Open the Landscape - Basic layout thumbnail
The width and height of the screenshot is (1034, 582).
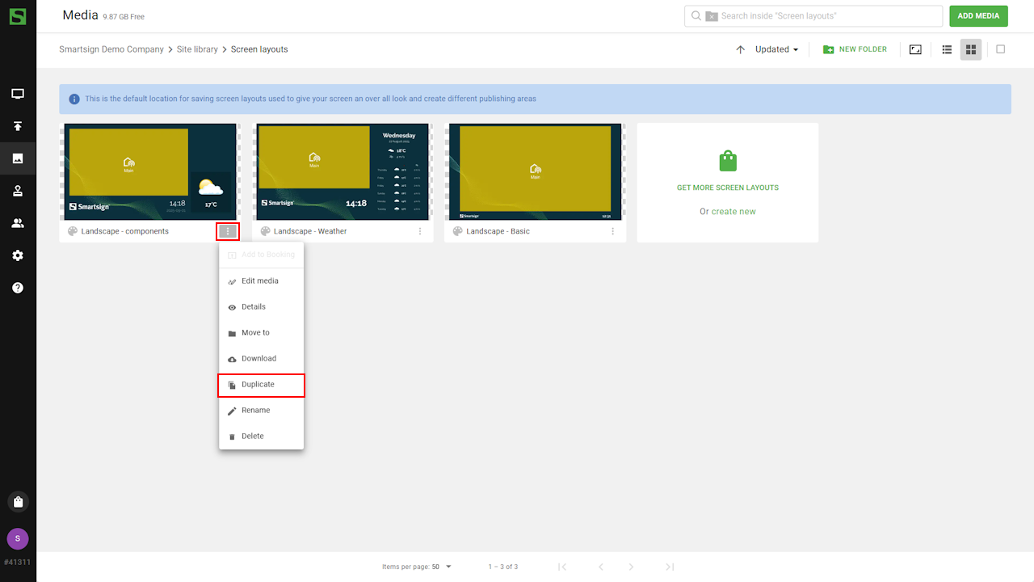tap(535, 171)
